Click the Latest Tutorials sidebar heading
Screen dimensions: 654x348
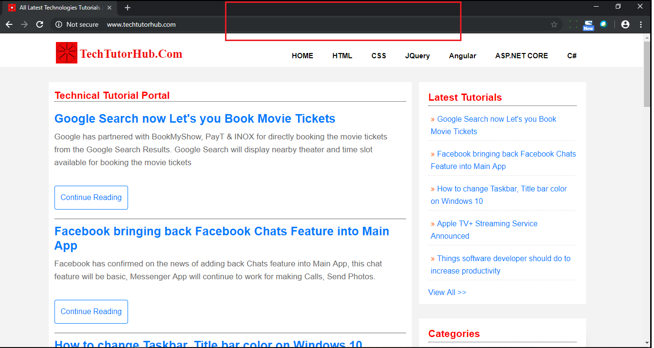tap(465, 97)
